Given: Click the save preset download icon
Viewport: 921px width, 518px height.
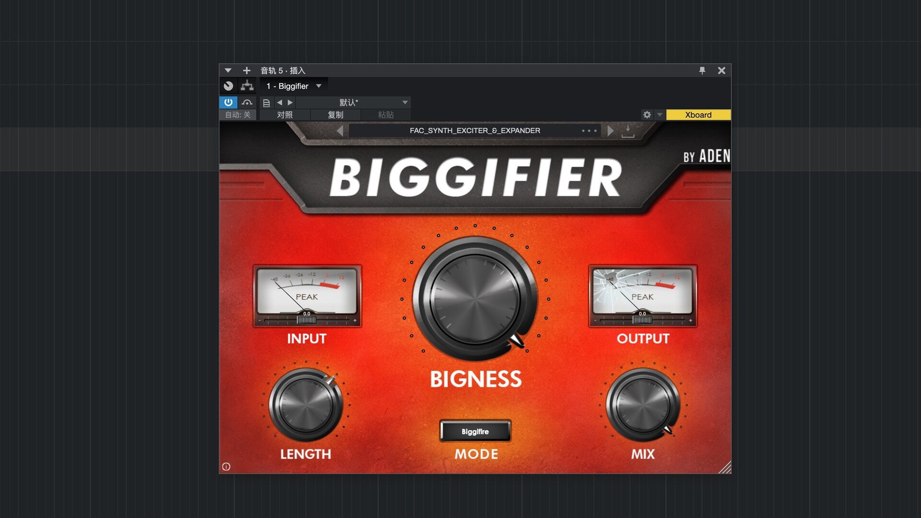Looking at the screenshot, I should pyautogui.click(x=627, y=131).
